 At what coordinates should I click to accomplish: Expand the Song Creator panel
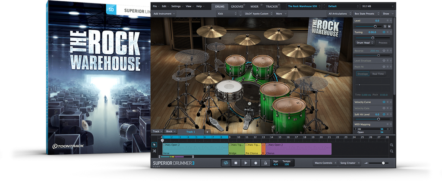(350, 163)
